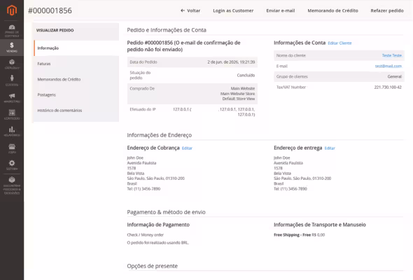The height and width of the screenshot is (280, 413).
Task: Click the Magento logo icon
Action: click(12, 10)
